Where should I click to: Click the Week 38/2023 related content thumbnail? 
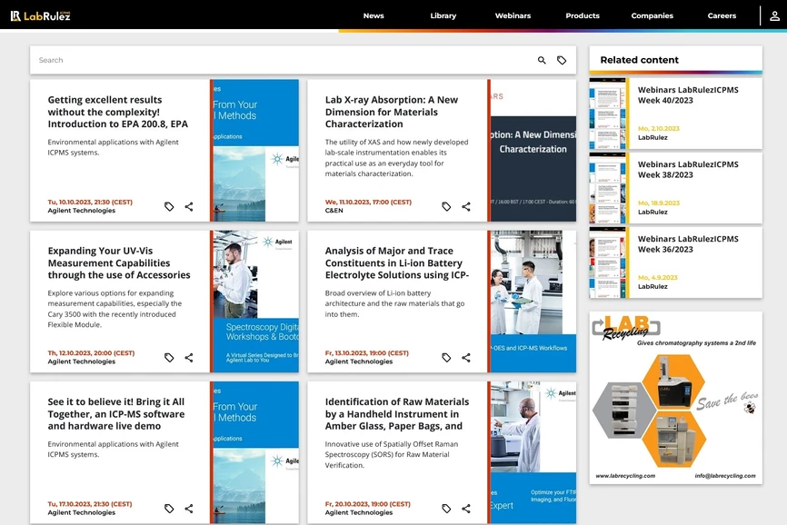(608, 188)
